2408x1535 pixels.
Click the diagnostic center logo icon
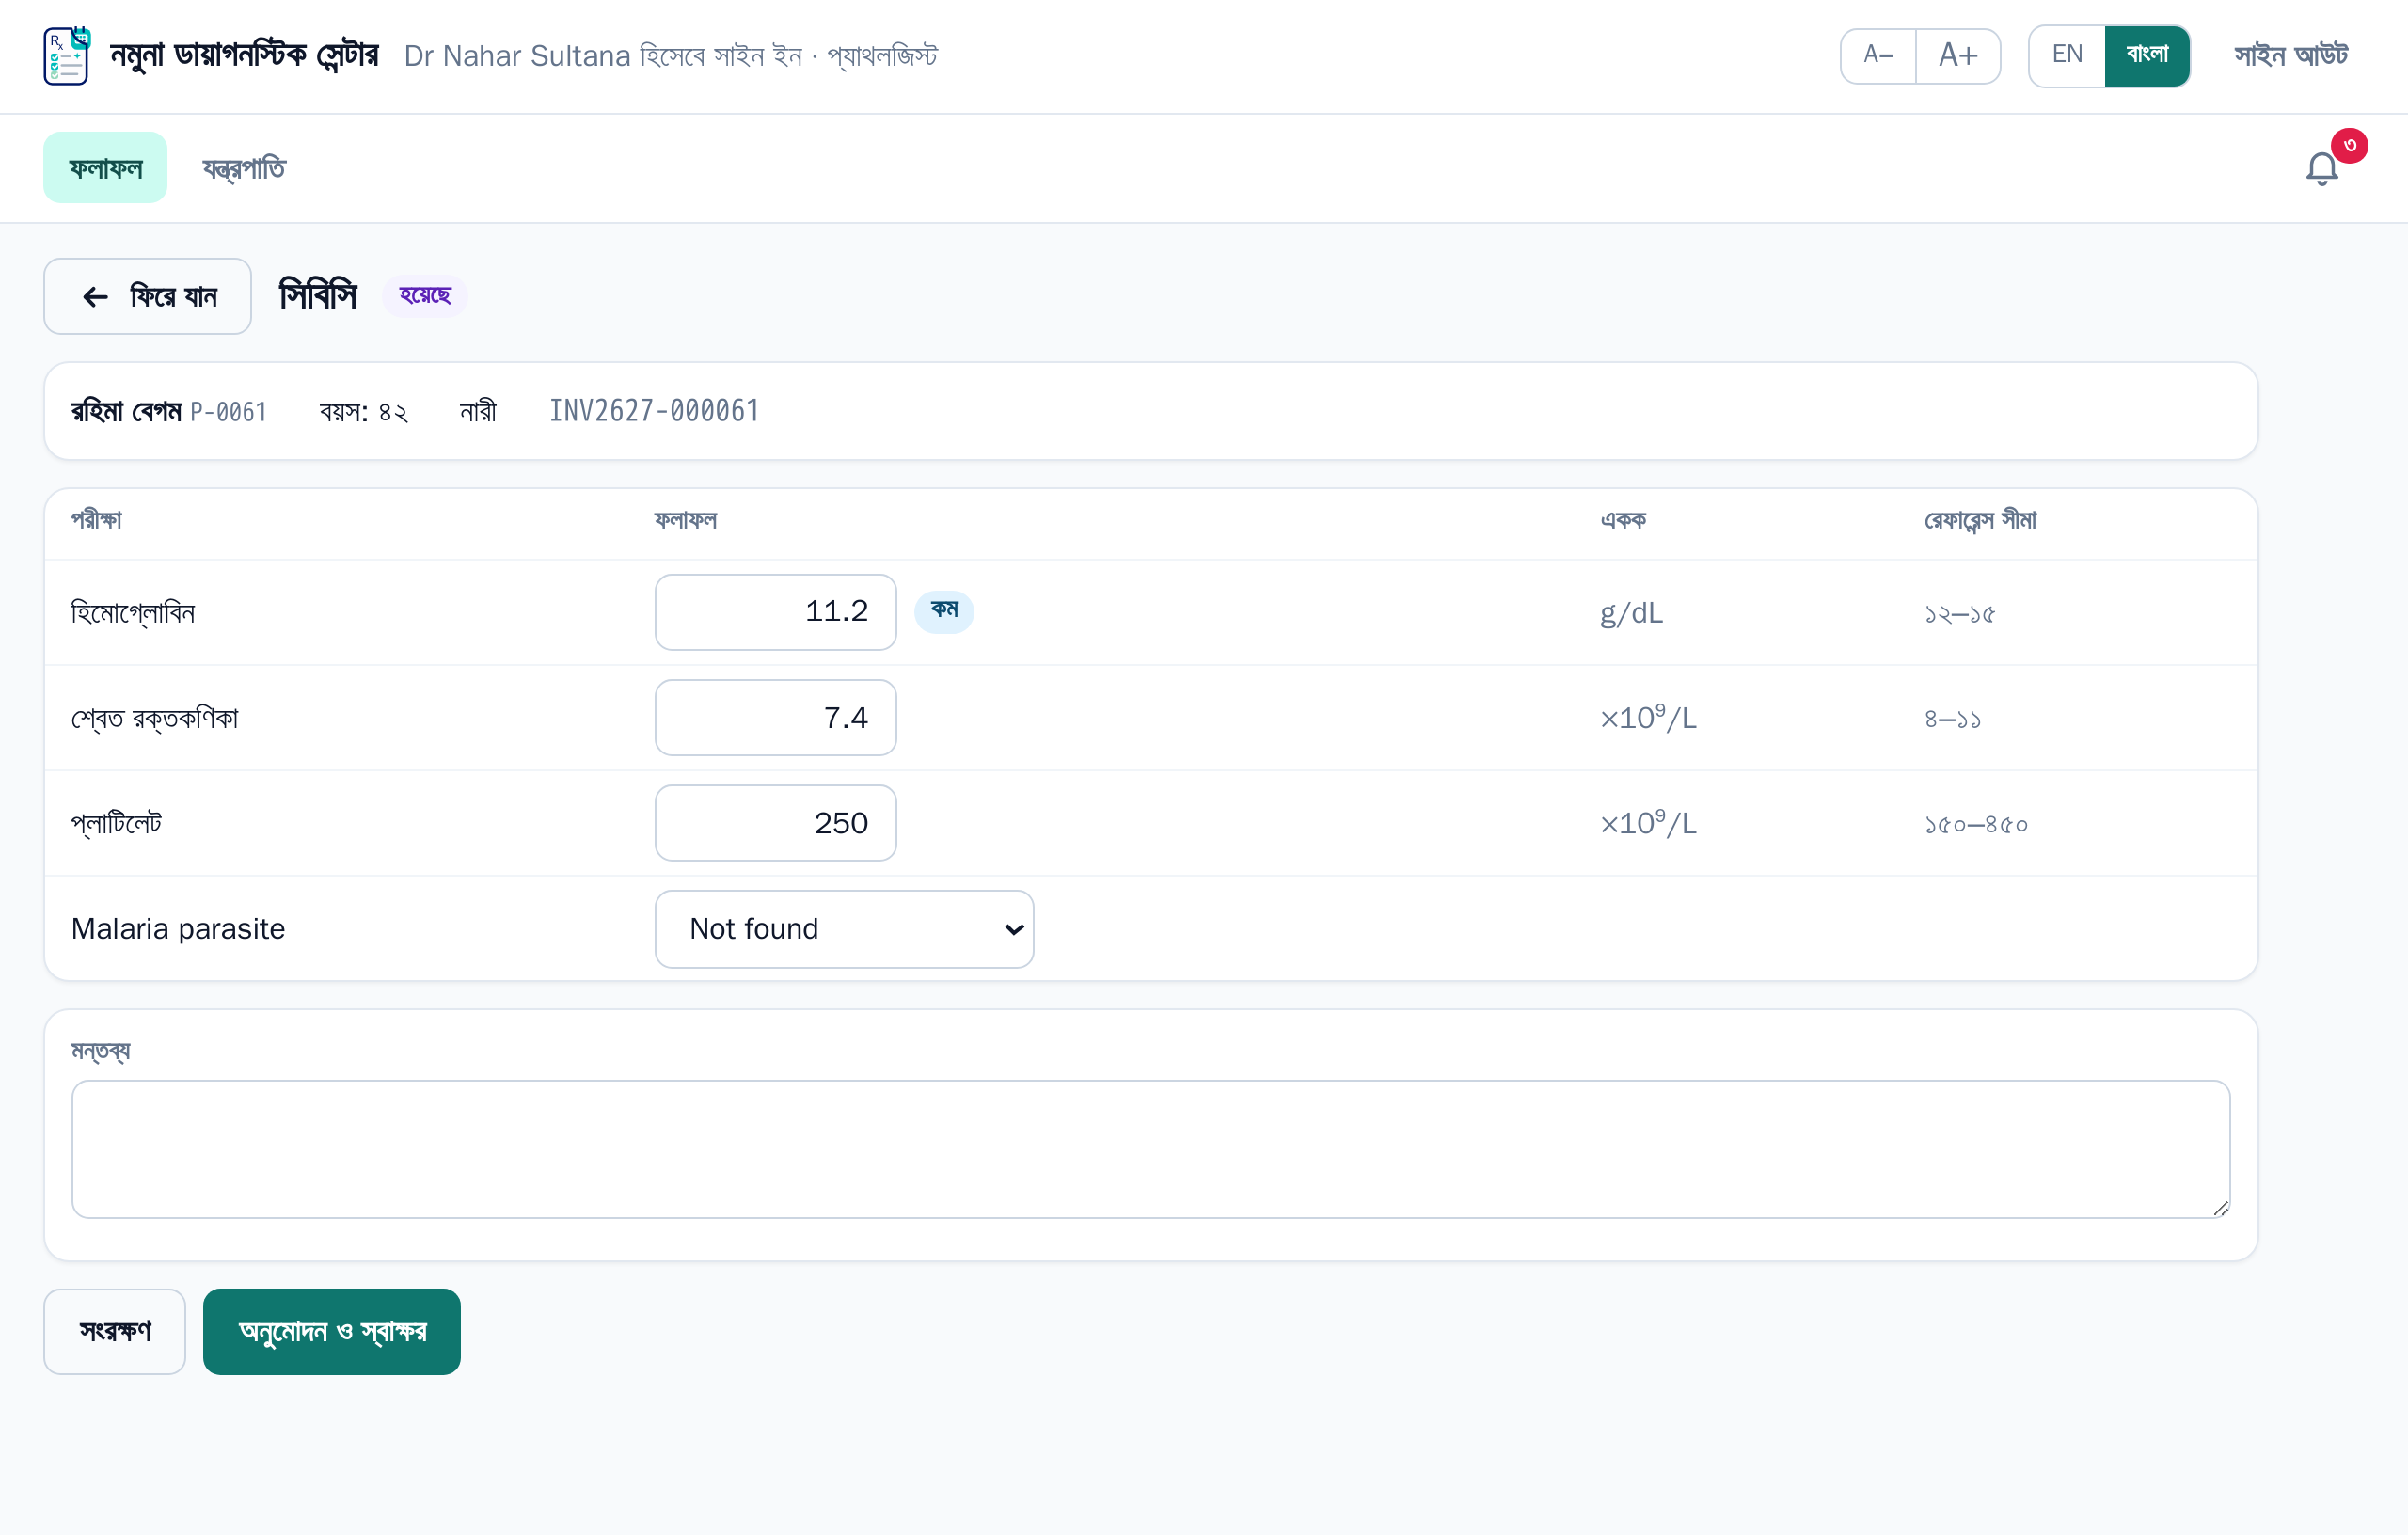pyautogui.click(x=67, y=56)
